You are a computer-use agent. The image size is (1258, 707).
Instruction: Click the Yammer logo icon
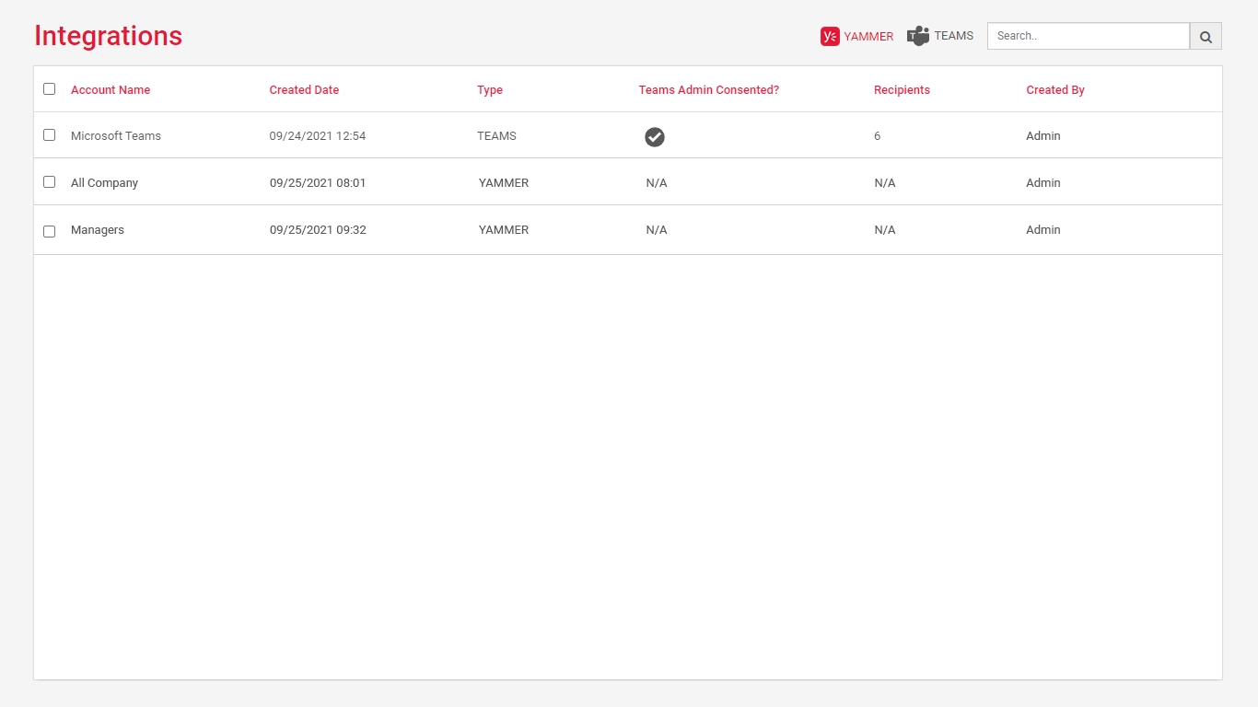[x=830, y=36]
